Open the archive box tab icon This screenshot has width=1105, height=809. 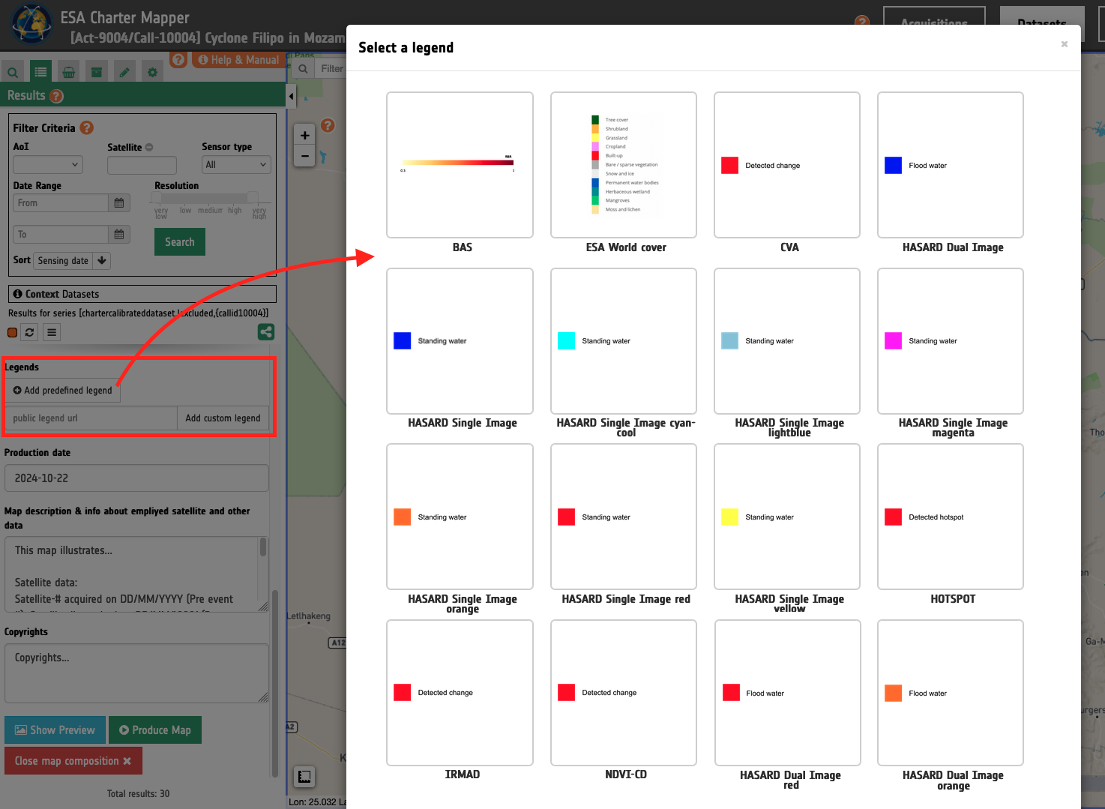pyautogui.click(x=96, y=72)
